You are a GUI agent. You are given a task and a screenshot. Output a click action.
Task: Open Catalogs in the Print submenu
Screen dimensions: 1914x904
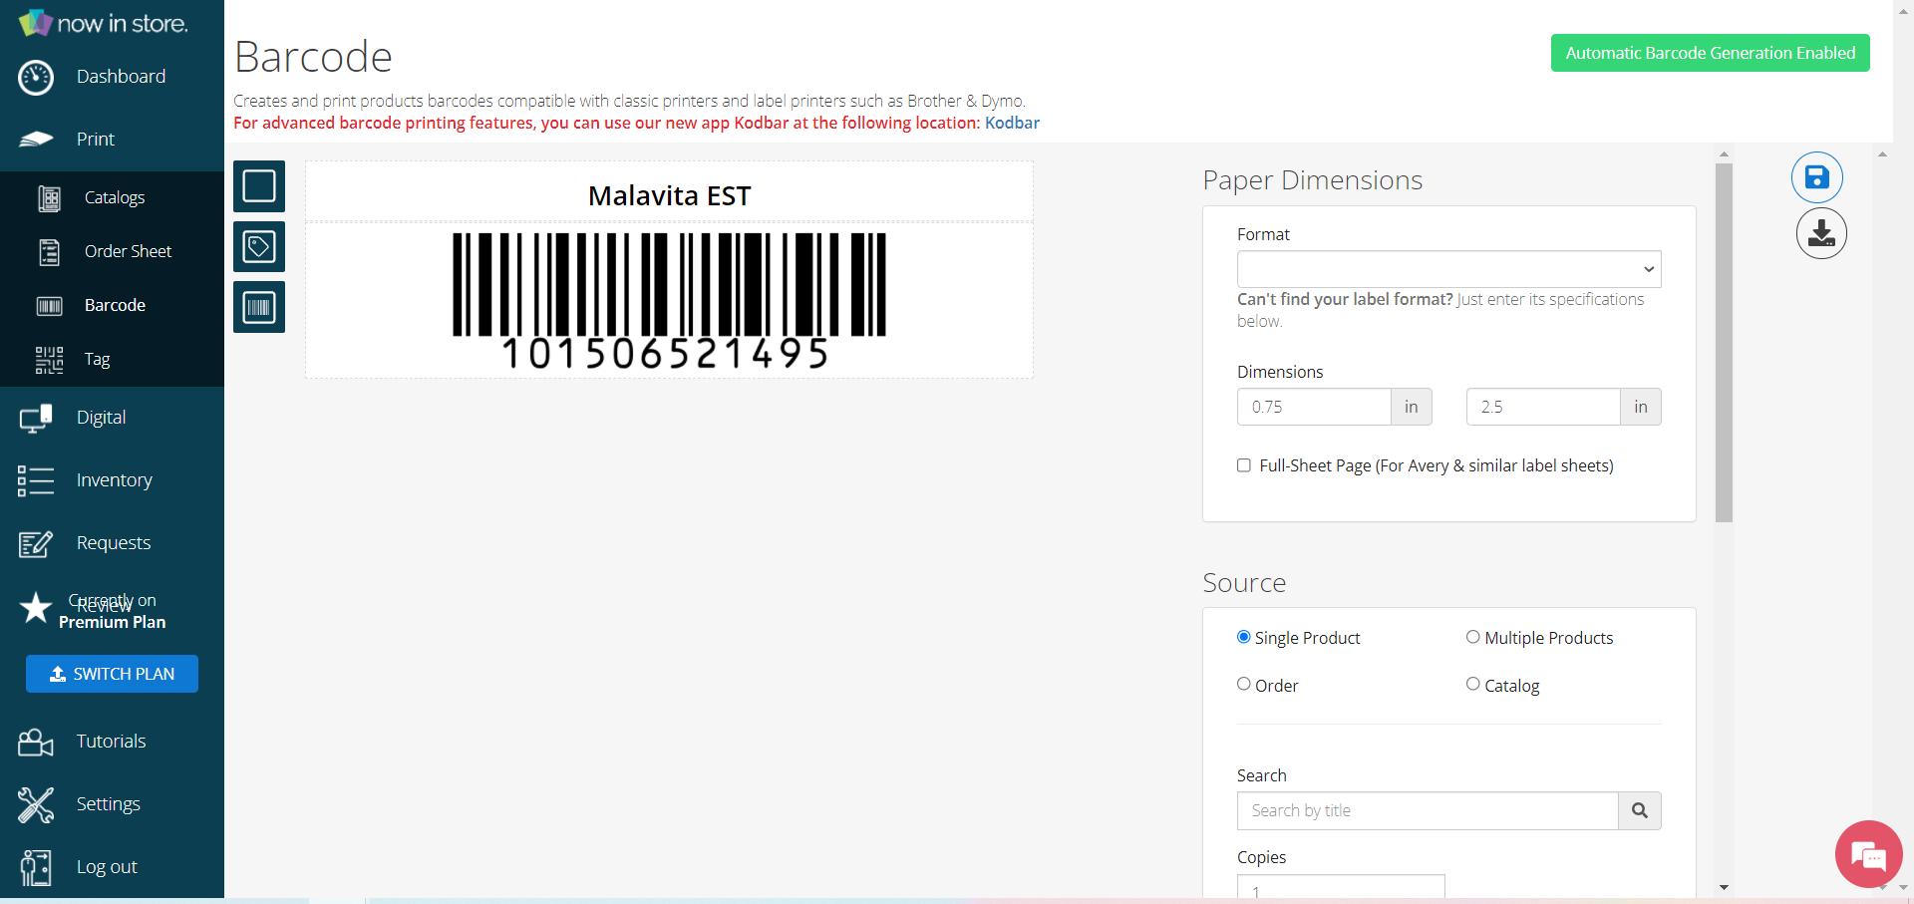115,198
